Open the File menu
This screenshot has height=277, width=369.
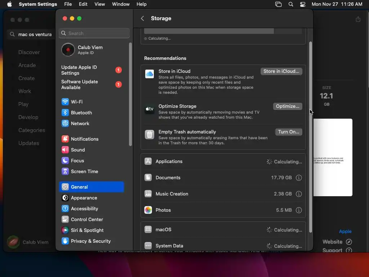[68, 4]
